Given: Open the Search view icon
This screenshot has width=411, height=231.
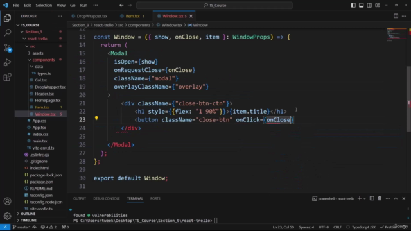Looking at the screenshot, I should [7, 33].
